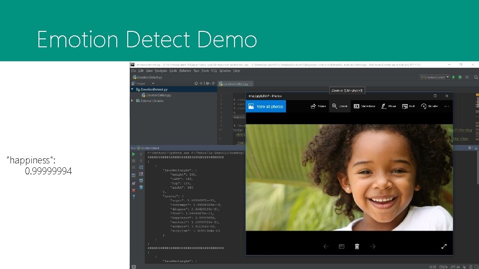Toggle soft-wrap in Run console

coord(141,167)
